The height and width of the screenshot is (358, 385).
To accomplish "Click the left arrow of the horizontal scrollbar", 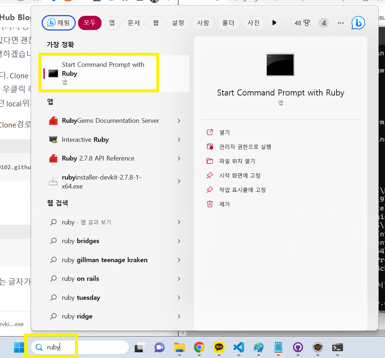I will coord(182,333).
